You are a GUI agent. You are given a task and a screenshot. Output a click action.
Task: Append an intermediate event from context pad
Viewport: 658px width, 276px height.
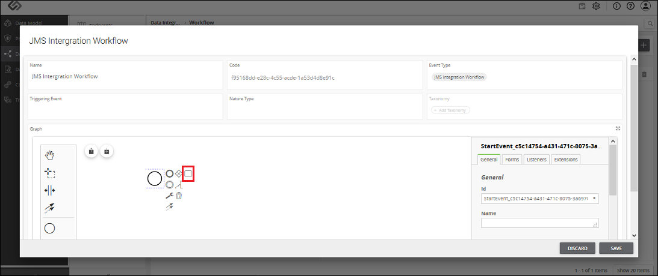[x=170, y=184]
